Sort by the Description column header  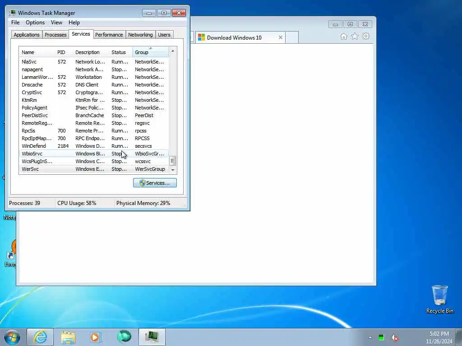coord(91,52)
